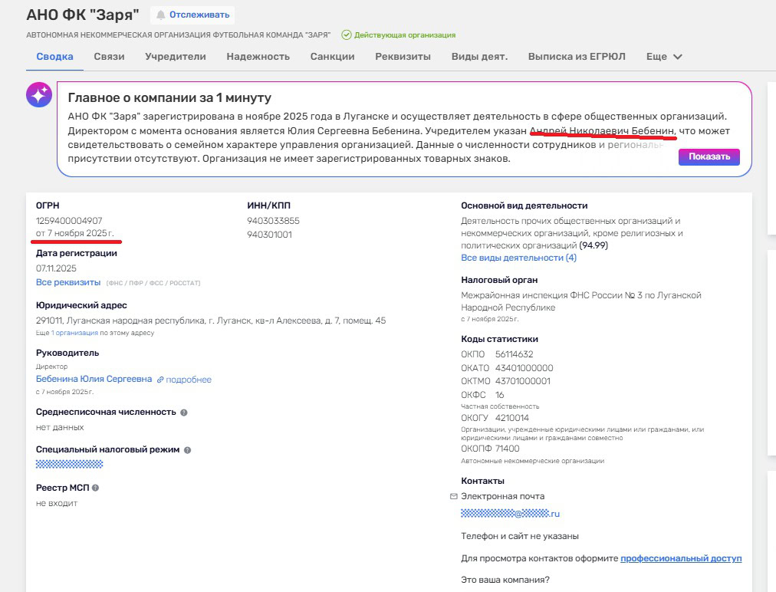Viewport: 776px width, 592px height.
Task: Go to the Санкции tab
Action: (332, 57)
